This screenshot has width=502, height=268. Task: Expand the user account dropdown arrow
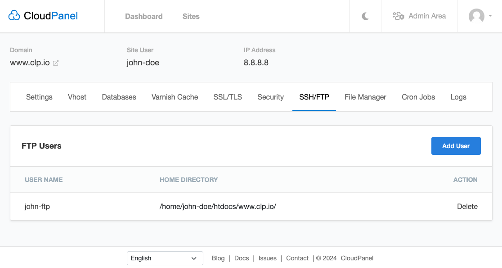(x=490, y=16)
